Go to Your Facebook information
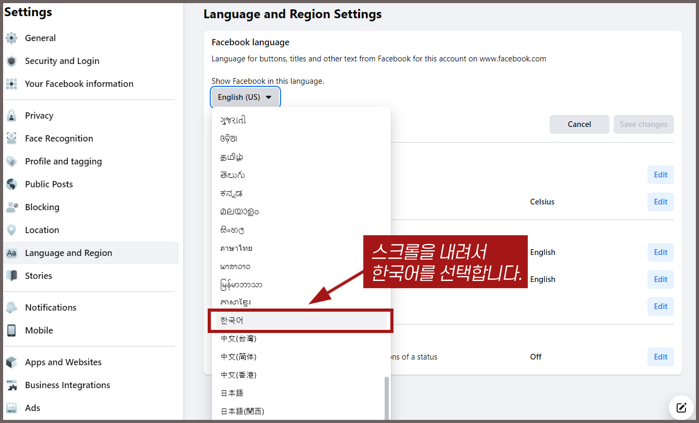Viewport: 699px width, 423px height. tap(91, 84)
